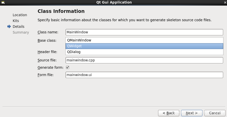Select QWidget in the base class list
The height and width of the screenshot is (117, 227).
pos(144,46)
